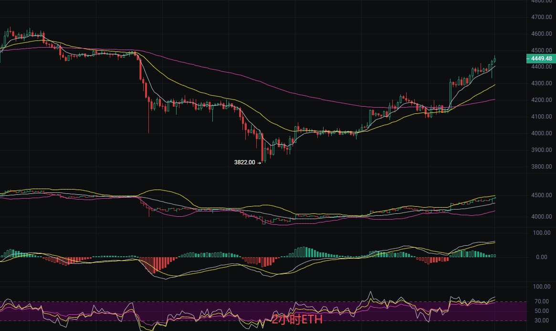This screenshot has height=331, width=556.
Task: Click the 70.00 RSI level label
Action: [x=542, y=301]
